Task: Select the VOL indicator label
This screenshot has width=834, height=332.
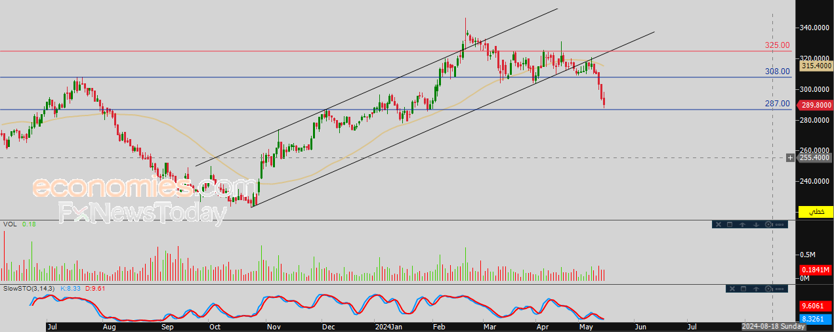Action: tap(9, 224)
